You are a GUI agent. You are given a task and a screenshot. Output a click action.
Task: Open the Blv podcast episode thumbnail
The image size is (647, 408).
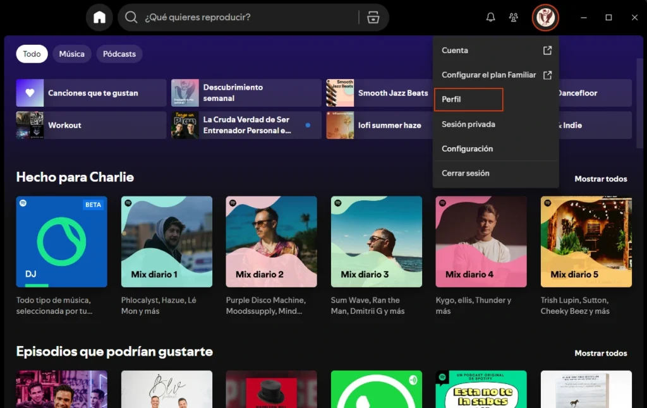[167, 390]
